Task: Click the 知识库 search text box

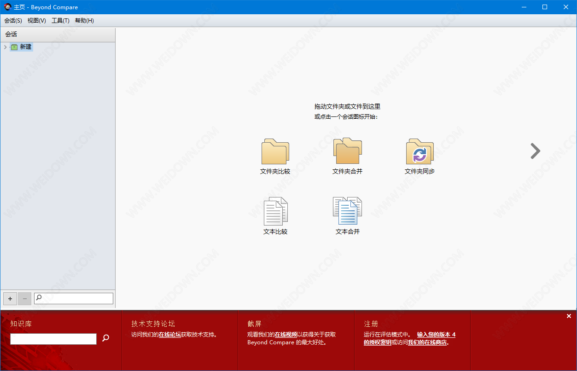Action: [53, 339]
